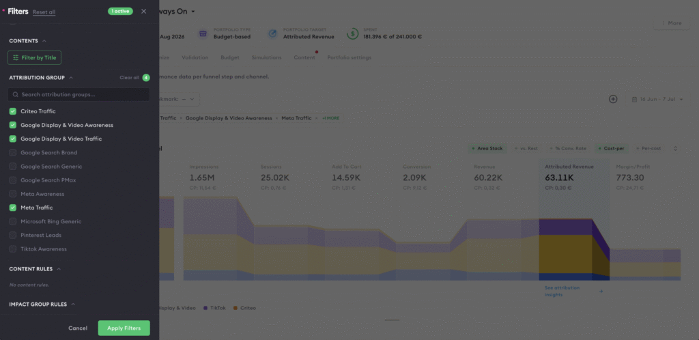Check Meta Awareness checkbox

pyautogui.click(x=13, y=195)
